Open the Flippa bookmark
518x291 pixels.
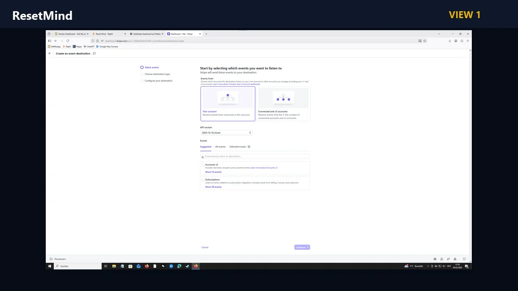click(x=77, y=46)
